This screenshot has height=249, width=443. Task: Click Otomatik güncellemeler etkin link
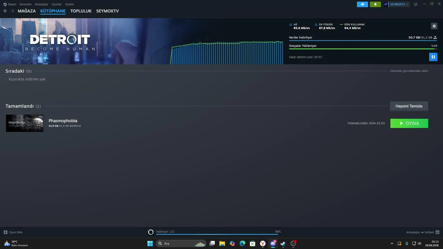[x=409, y=71]
